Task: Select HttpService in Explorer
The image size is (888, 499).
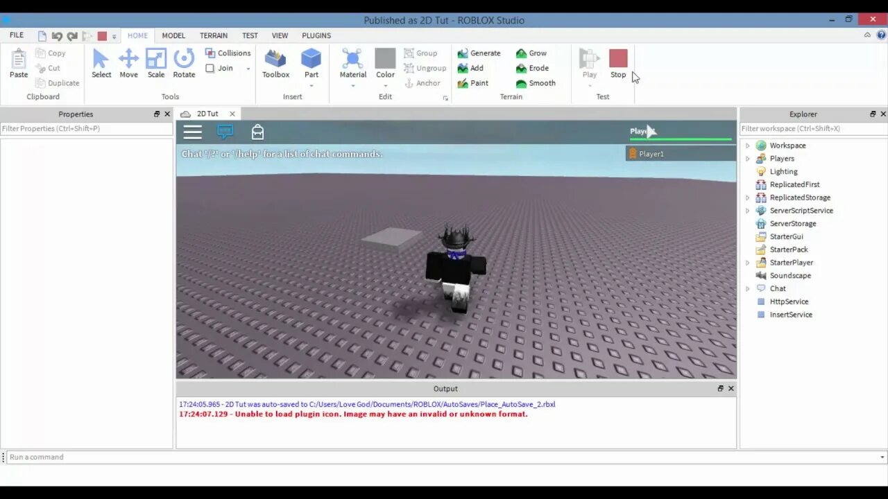Action: 789,301
